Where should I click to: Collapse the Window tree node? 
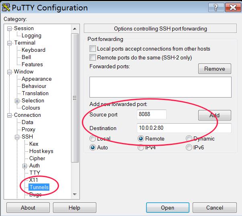(x=9, y=72)
